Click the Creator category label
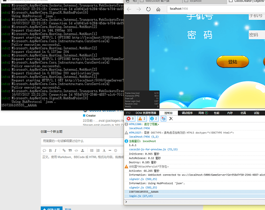The image size is (265, 210). click(91, 116)
